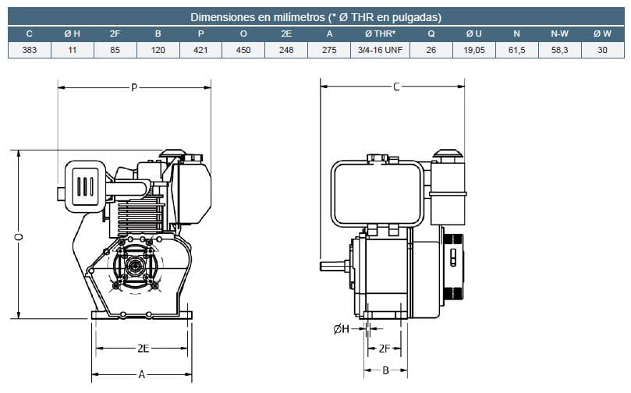The height and width of the screenshot is (393, 631).
Task: Select the value '275' cell
Action: click(329, 50)
